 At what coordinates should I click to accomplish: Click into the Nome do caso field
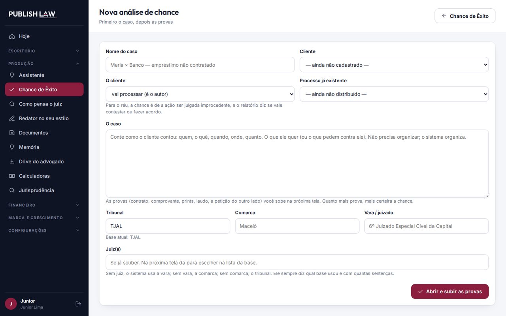(x=200, y=65)
